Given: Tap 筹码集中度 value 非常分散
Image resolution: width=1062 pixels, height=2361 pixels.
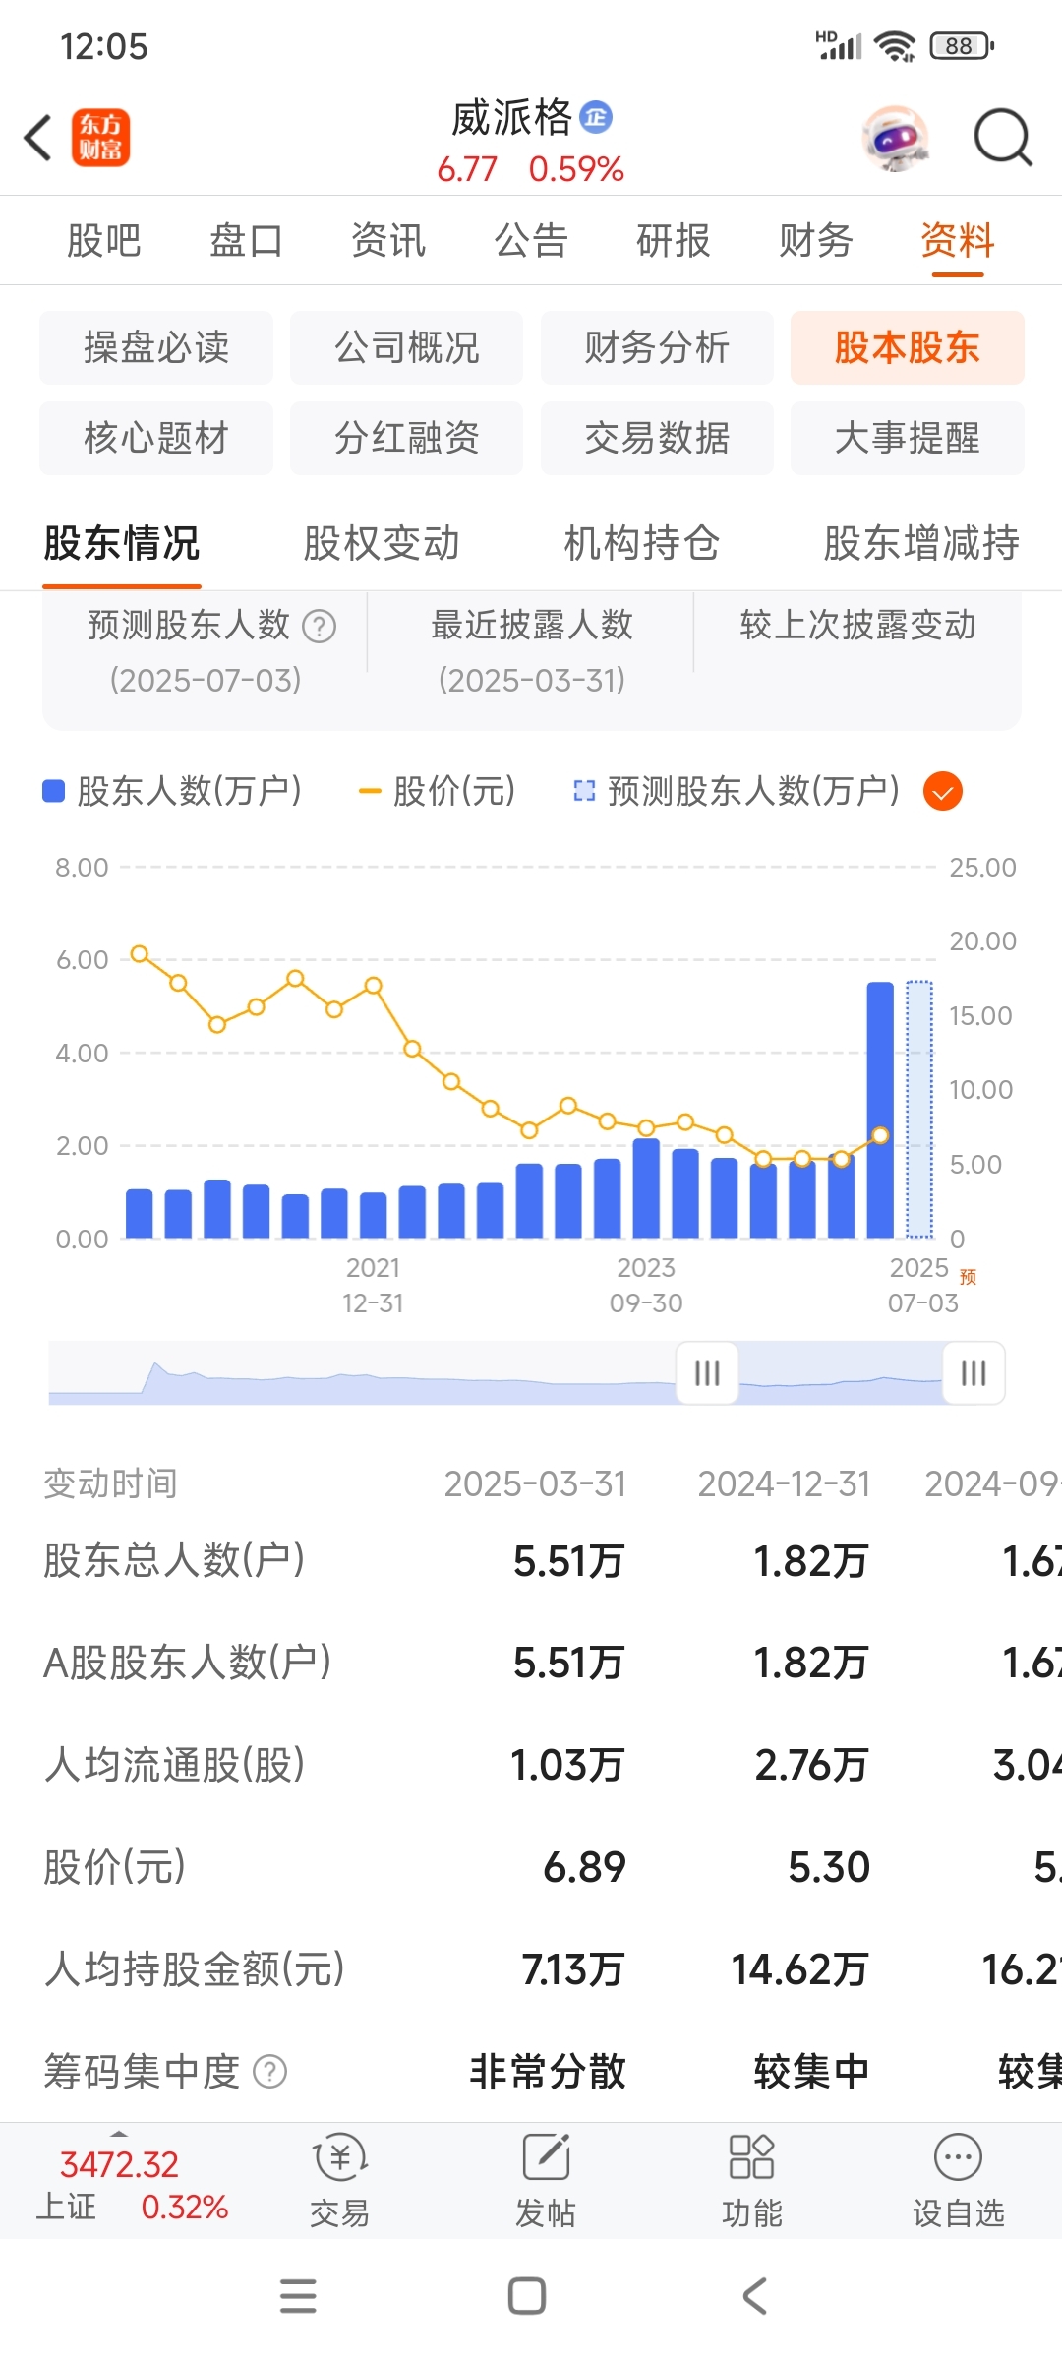Looking at the screenshot, I should click(x=548, y=2071).
